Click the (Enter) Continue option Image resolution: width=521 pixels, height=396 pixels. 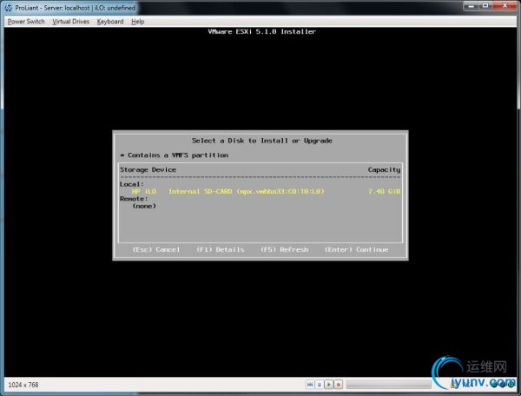356,249
